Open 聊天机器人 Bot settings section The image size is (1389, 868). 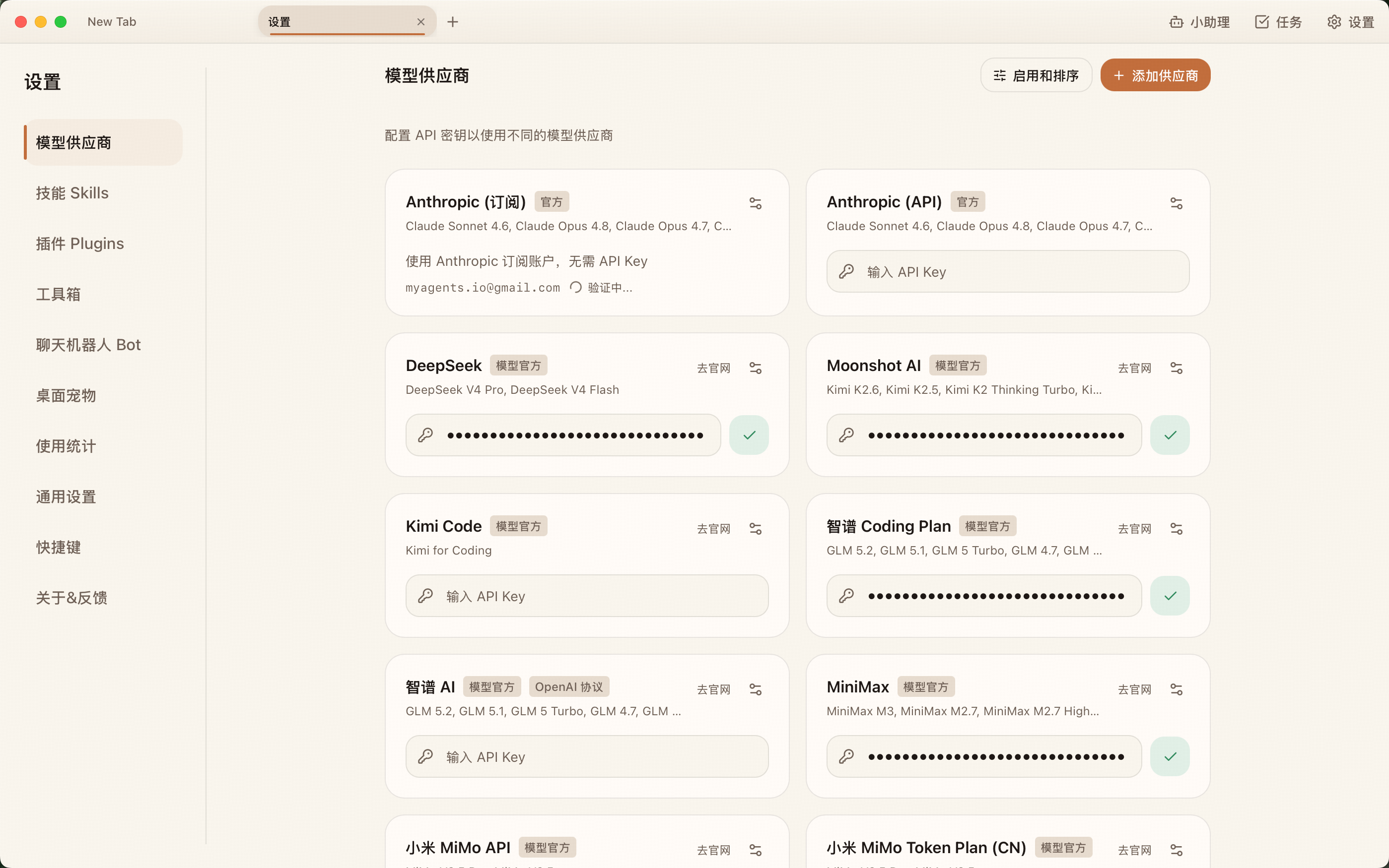point(103,344)
